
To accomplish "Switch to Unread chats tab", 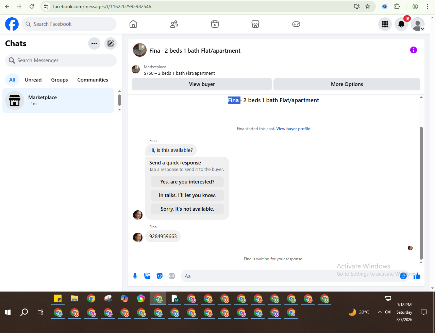I will pos(33,80).
